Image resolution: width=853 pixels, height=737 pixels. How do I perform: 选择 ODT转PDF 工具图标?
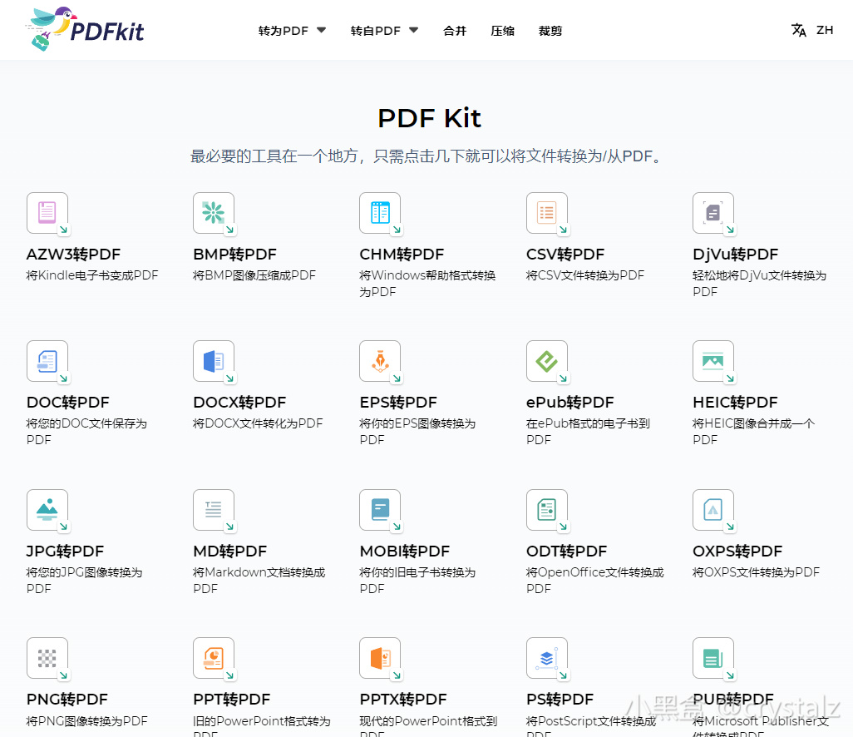point(547,510)
